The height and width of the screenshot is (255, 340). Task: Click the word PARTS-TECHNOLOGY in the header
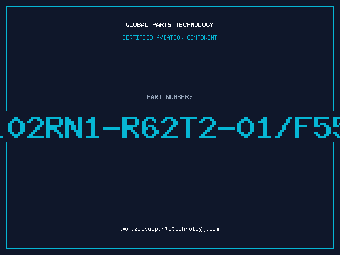point(183,25)
